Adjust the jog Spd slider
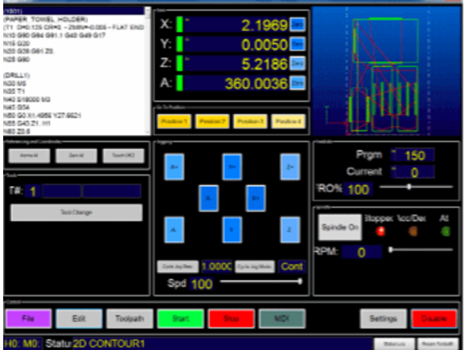The image size is (467, 350). pos(261,281)
